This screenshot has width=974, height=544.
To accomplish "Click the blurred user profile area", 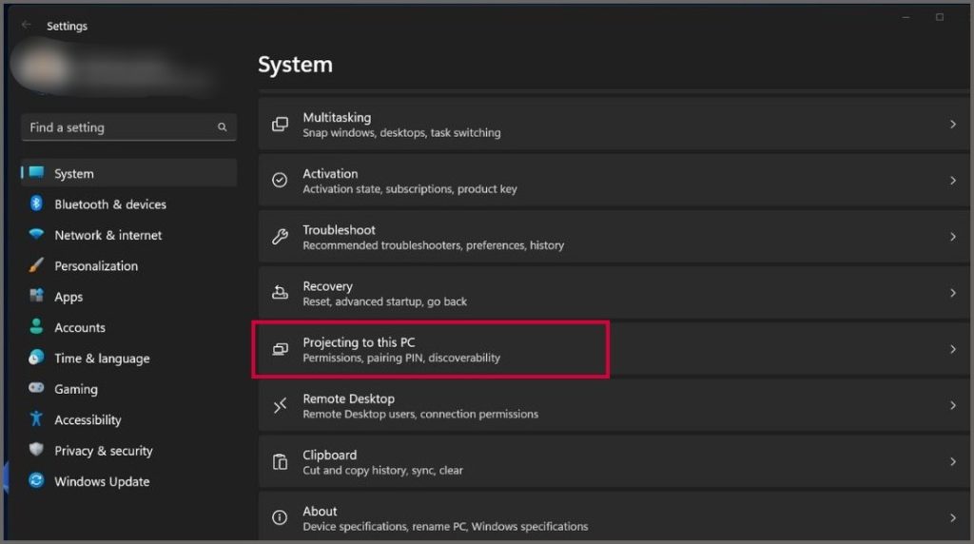I will (x=115, y=68).
